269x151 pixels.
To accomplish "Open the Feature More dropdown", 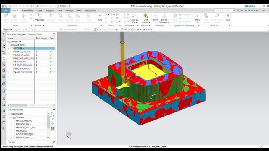I will [x=228, y=18].
